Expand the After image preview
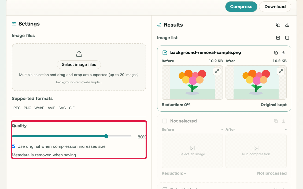Image resolution: width=303 pixels, height=189 pixels. pos(281,71)
